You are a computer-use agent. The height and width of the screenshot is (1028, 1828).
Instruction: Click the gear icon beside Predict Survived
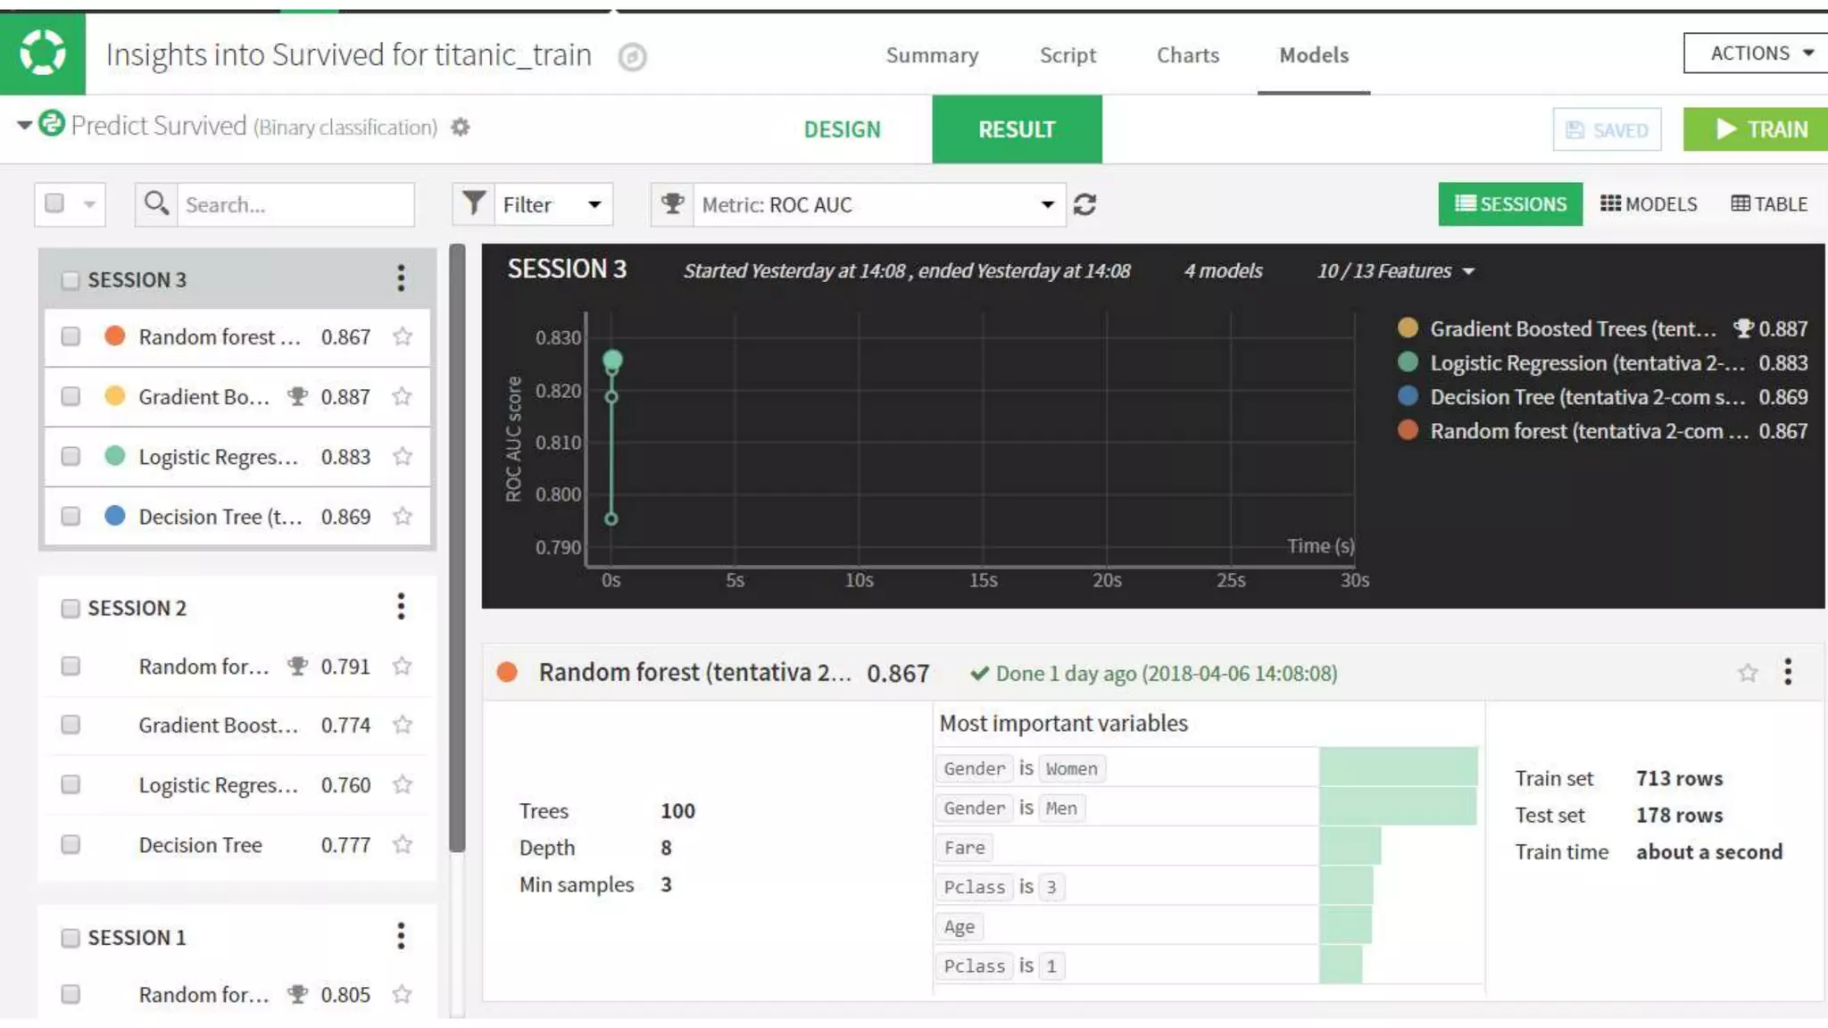tap(461, 128)
